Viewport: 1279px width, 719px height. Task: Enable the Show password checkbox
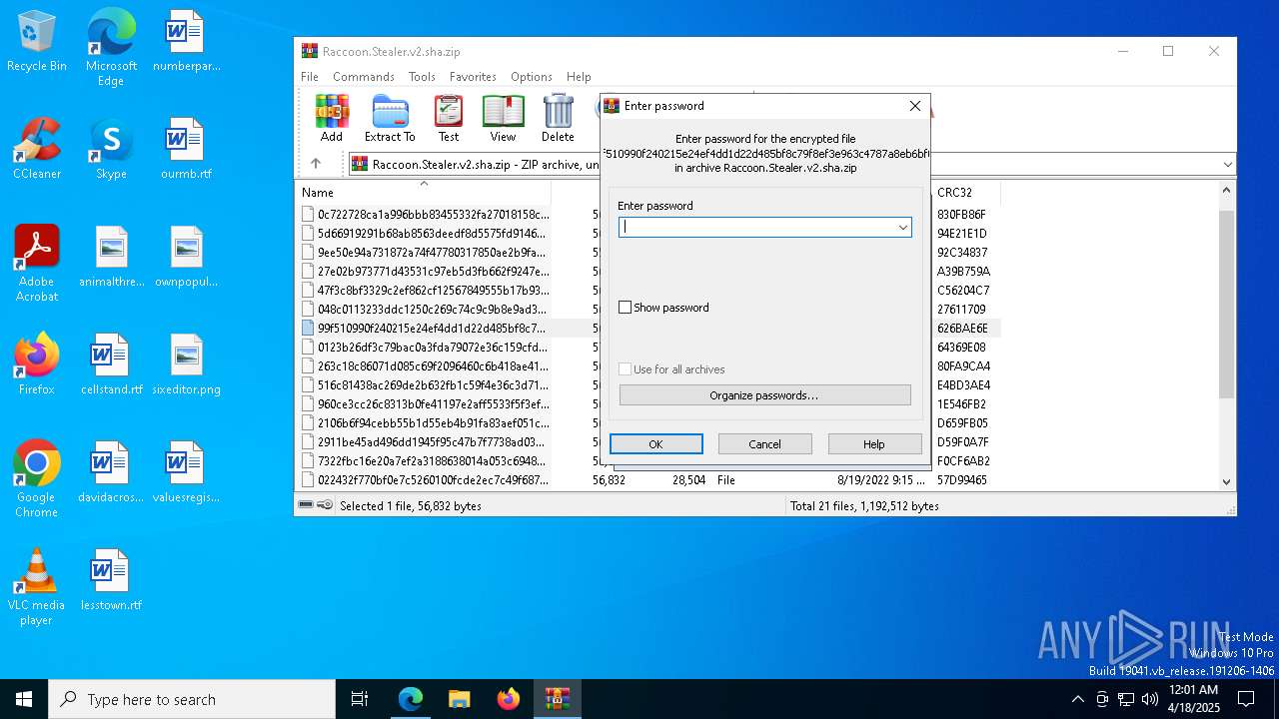(626, 308)
